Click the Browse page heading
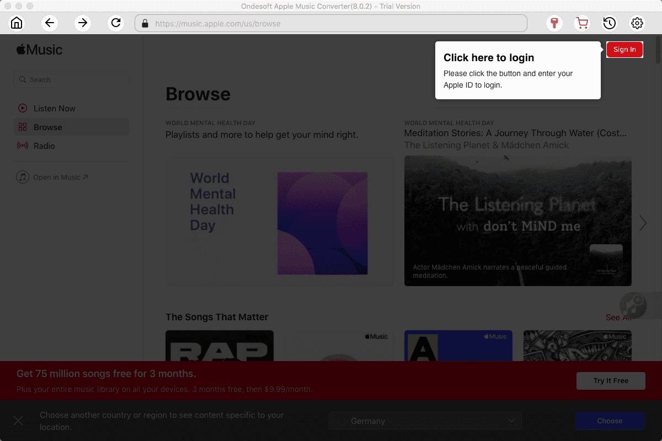 [x=198, y=94]
